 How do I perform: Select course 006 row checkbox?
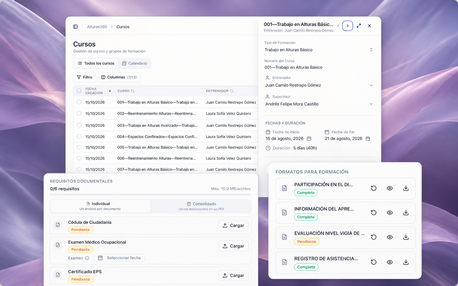[79, 158]
